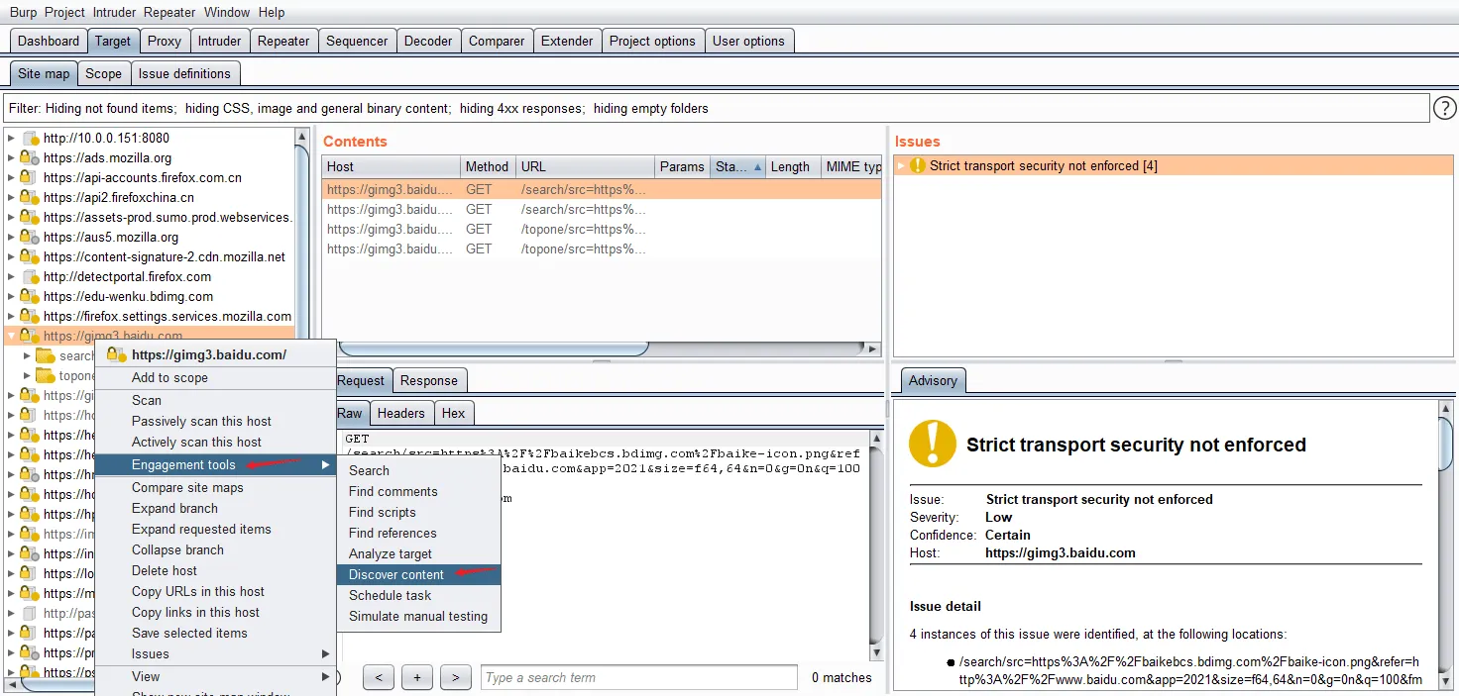The width and height of the screenshot is (1459, 696).
Task: Click the issue icon on Strict transport row
Action: pos(918,165)
